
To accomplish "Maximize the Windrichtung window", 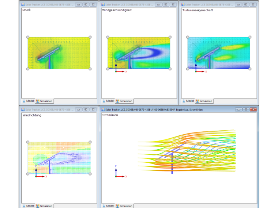I will point(86,110).
